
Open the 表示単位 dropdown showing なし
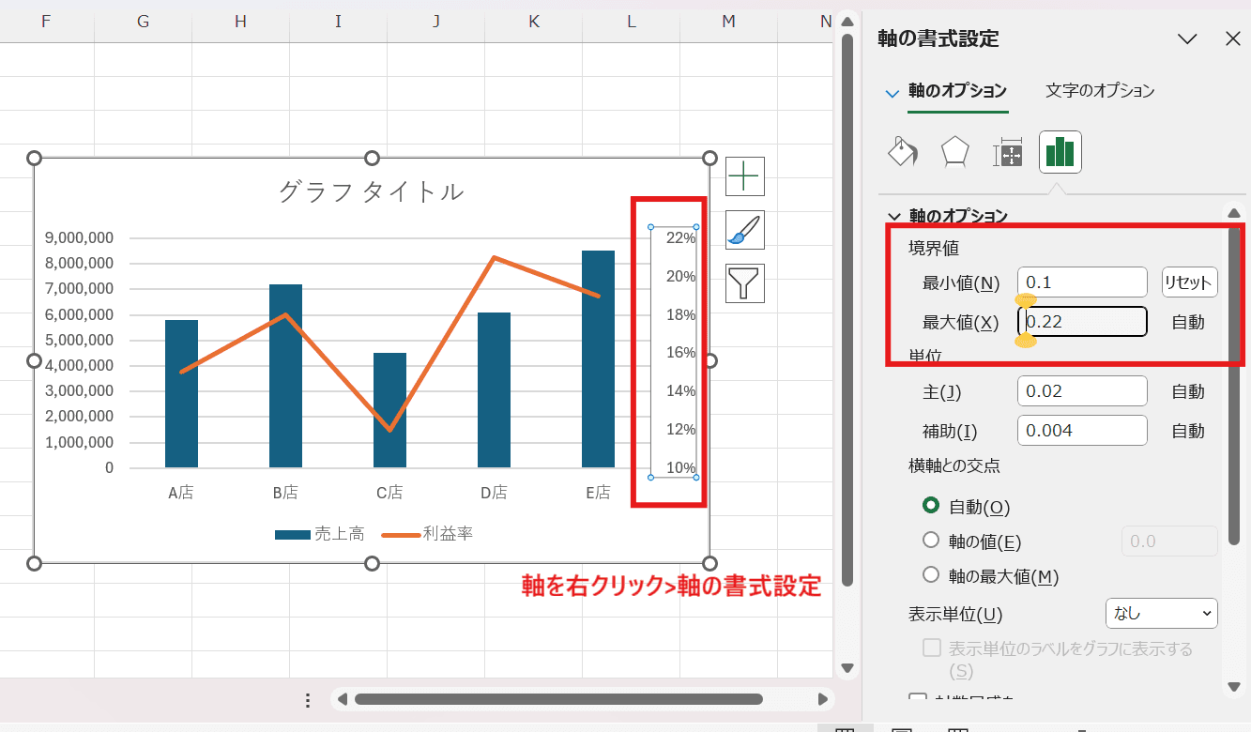tap(1161, 614)
